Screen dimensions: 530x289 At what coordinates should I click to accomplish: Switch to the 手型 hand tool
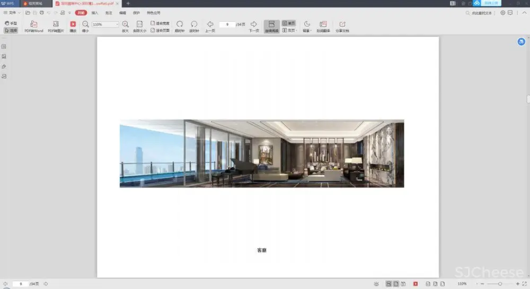pyautogui.click(x=11, y=23)
